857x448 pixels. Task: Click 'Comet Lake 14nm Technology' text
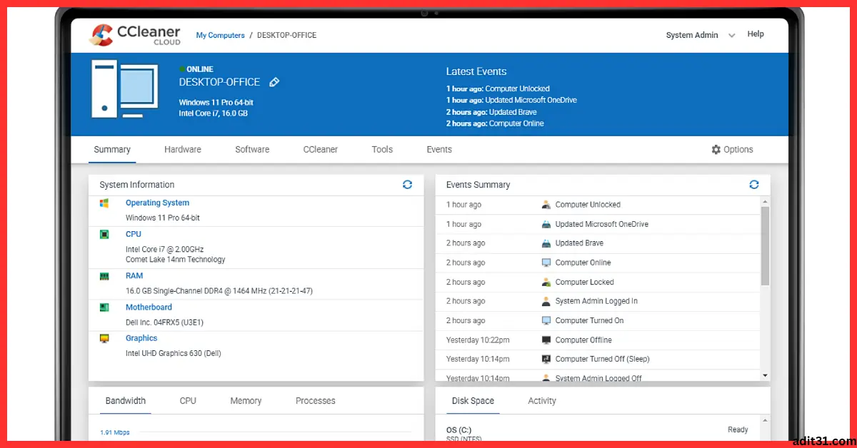[x=176, y=260]
